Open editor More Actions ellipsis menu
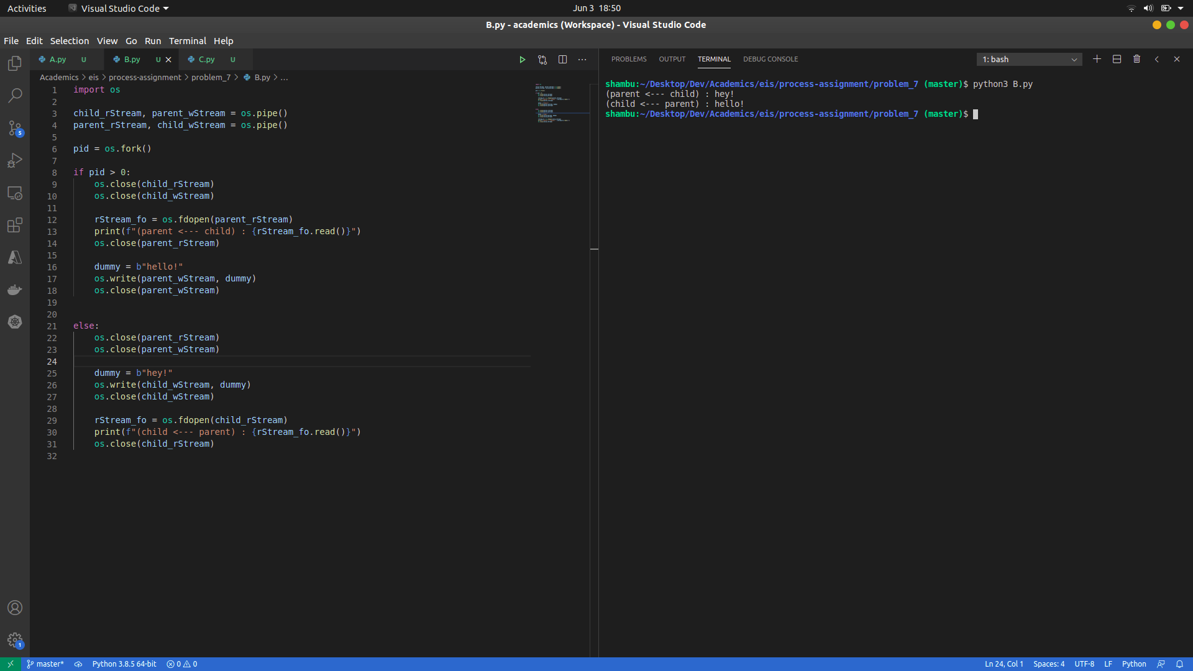The image size is (1193, 671). [582, 60]
